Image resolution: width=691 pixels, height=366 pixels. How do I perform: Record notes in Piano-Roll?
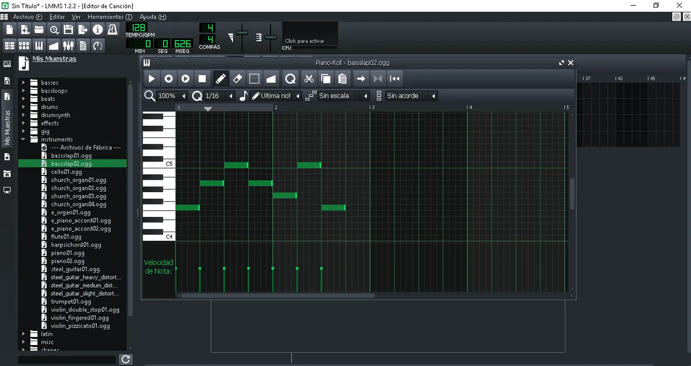click(x=168, y=79)
